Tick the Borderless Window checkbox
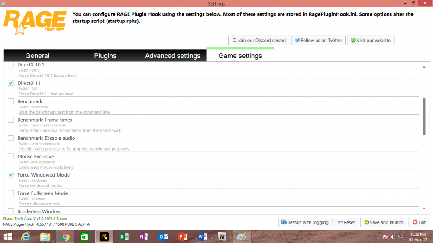This screenshot has width=433, height=243. pos(11,211)
